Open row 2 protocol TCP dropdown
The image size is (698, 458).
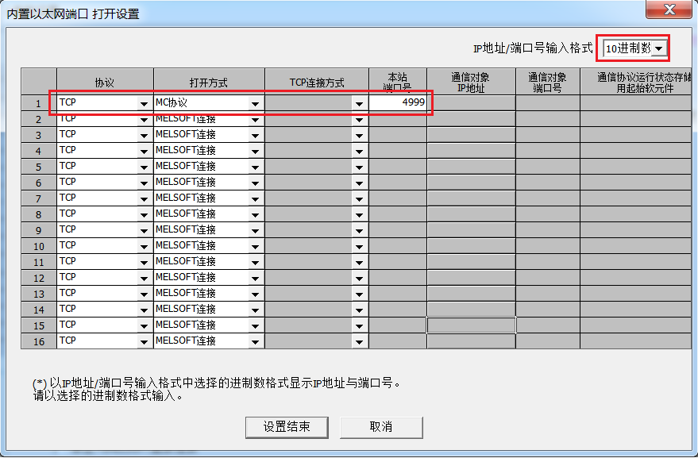coord(144,120)
